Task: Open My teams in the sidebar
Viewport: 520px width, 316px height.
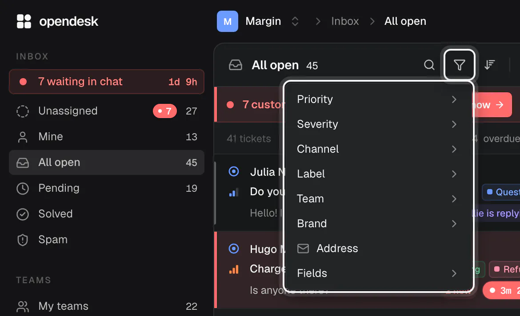Action: tap(107, 306)
